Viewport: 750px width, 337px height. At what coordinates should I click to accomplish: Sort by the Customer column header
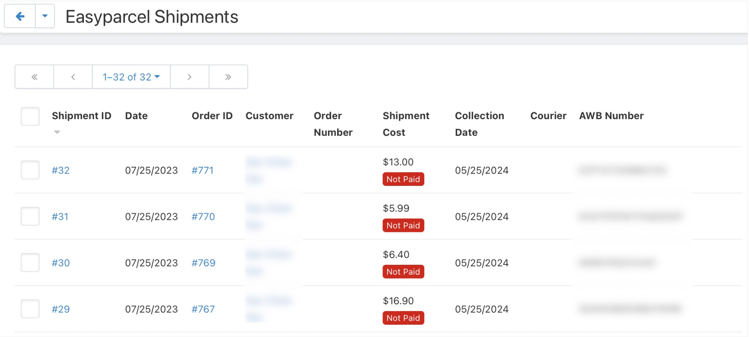[x=270, y=116]
